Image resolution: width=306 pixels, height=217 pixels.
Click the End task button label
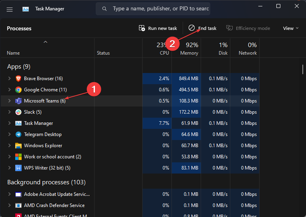tap(207, 28)
